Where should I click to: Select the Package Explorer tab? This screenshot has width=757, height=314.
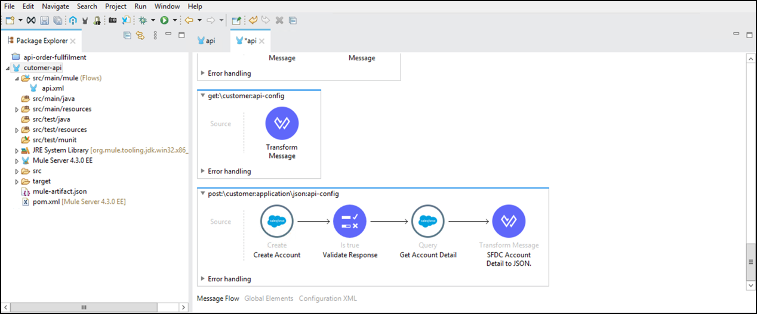point(42,41)
